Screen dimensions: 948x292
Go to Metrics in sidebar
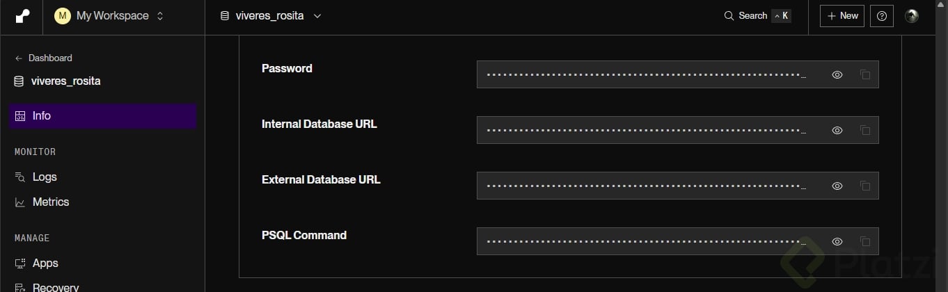[x=51, y=202]
